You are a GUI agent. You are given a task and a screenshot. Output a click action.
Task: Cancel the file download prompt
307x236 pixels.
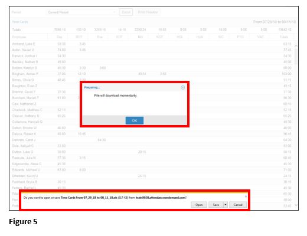(238, 205)
